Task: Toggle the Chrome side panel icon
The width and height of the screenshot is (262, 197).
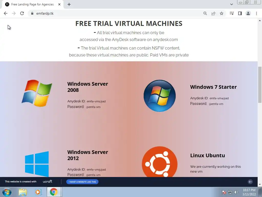Action: point(240,13)
